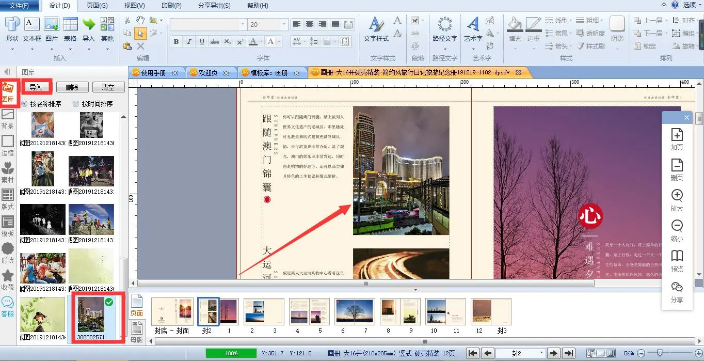Click the 删除 delete button in gallery
704x361 pixels.
click(72, 87)
